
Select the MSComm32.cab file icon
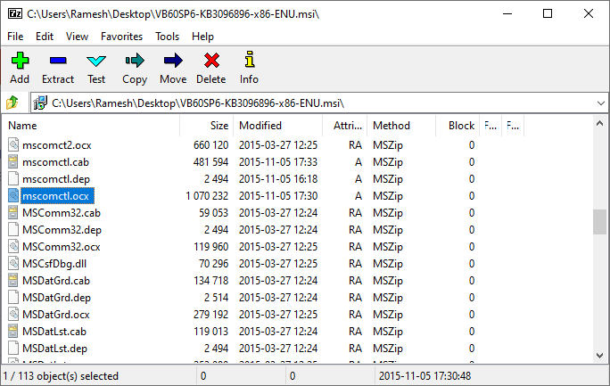coord(13,213)
